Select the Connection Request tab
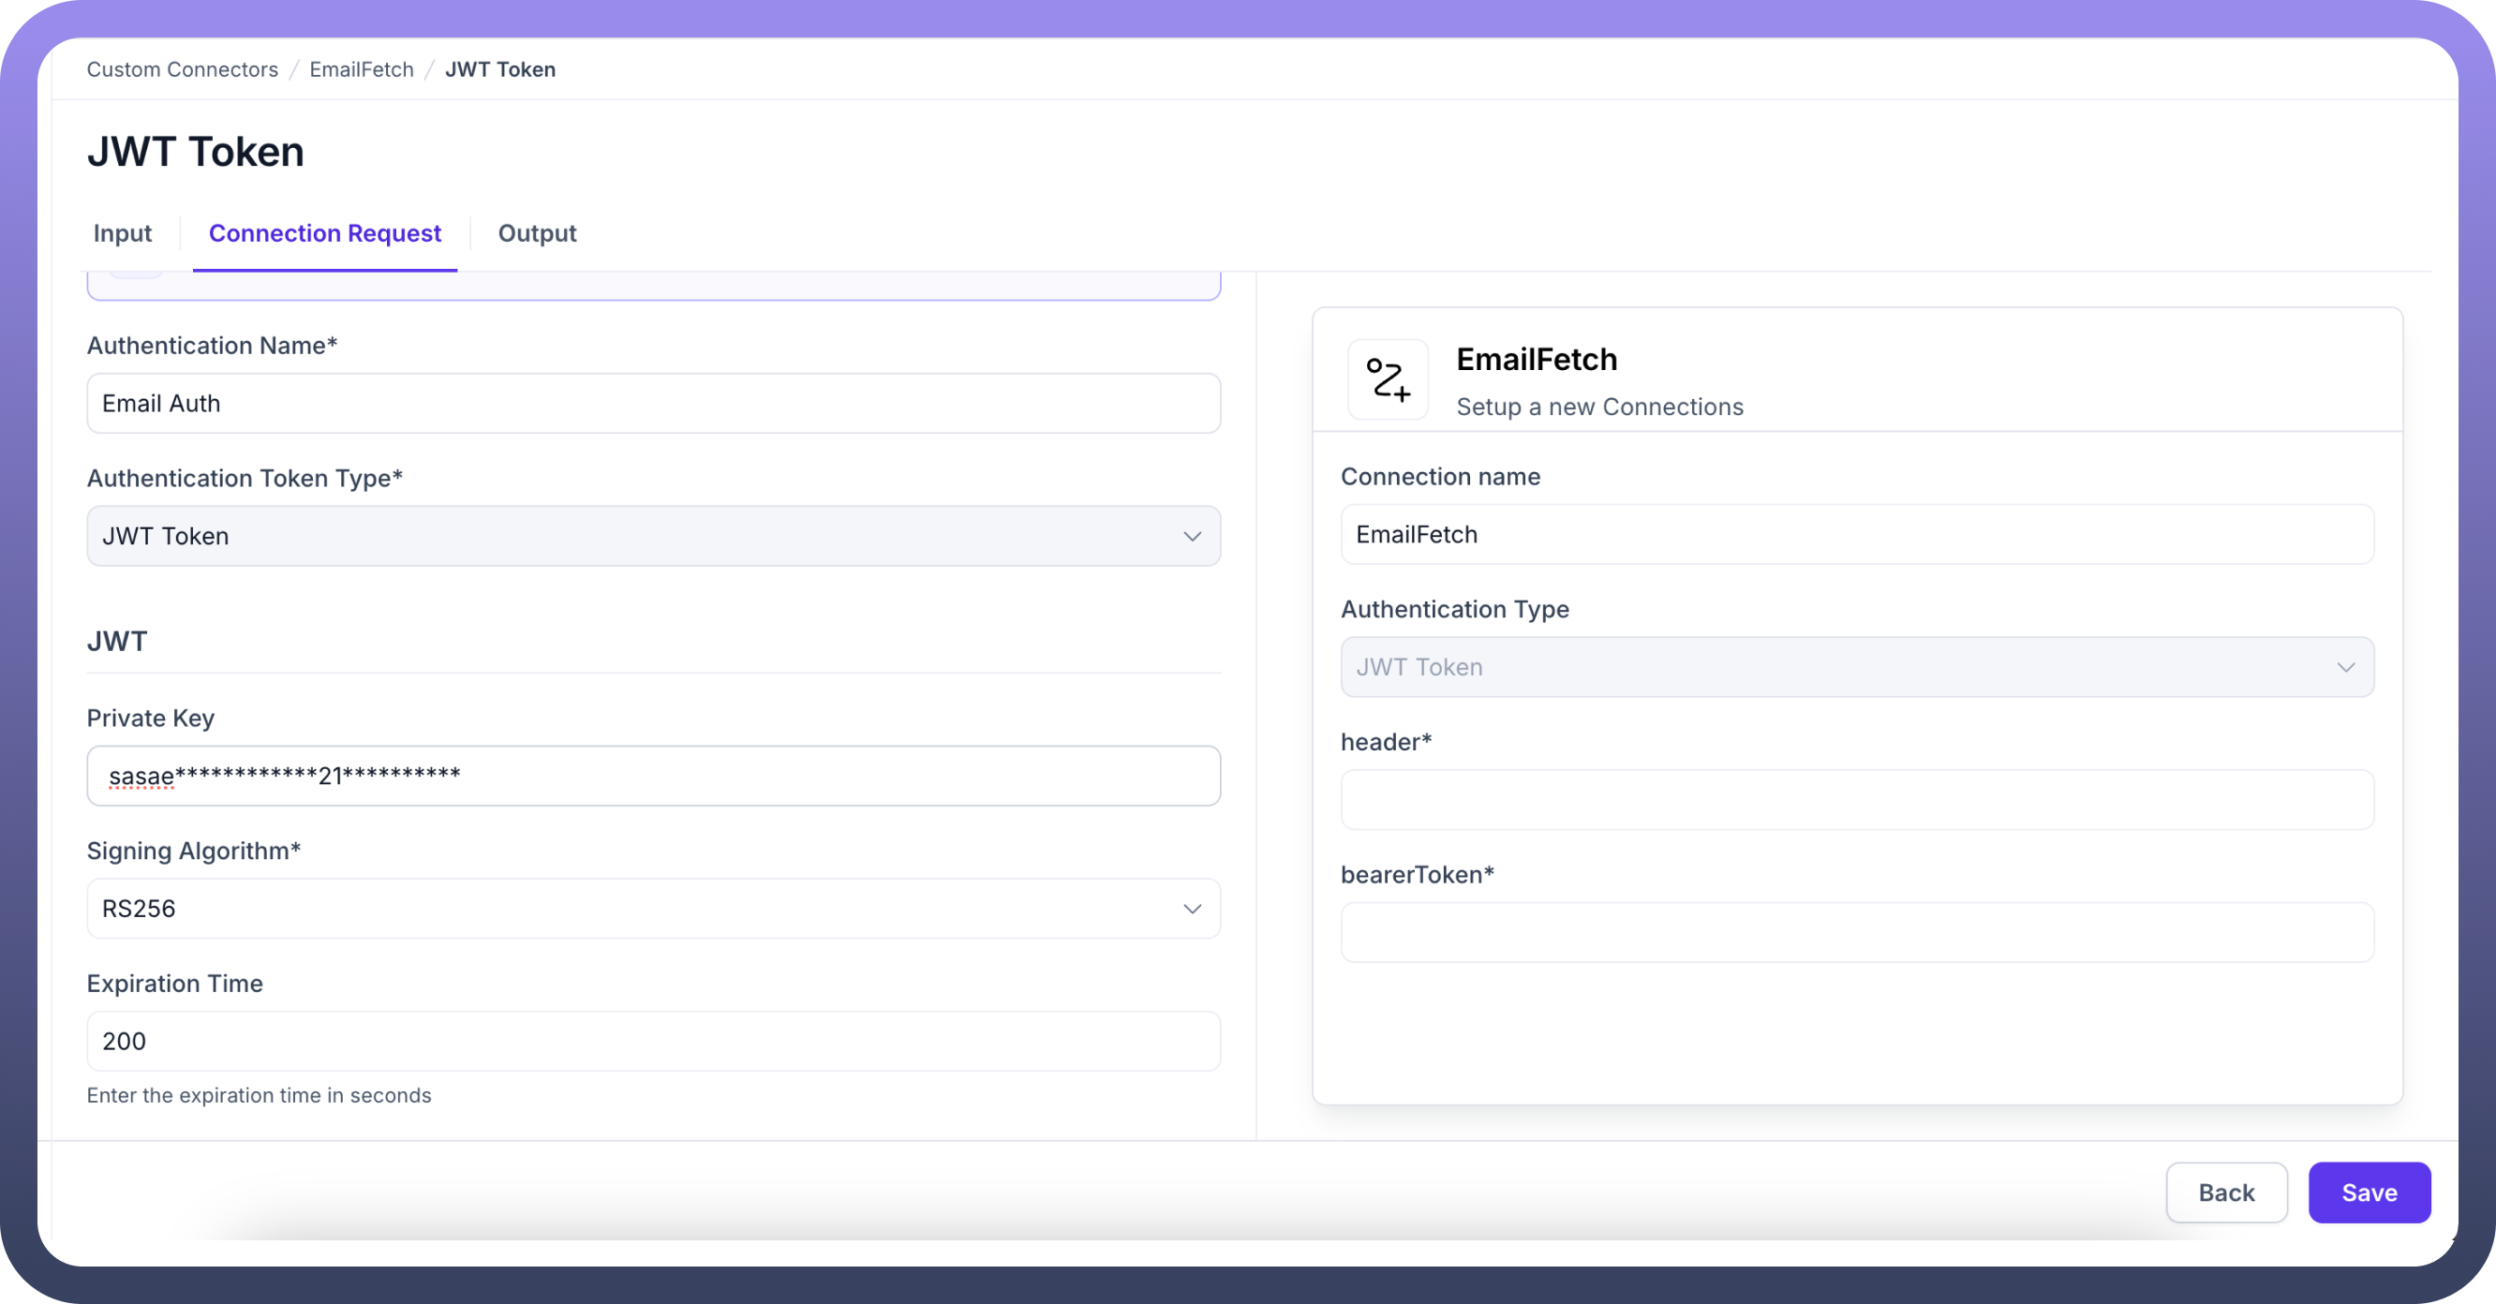2496x1304 pixels. click(324, 233)
